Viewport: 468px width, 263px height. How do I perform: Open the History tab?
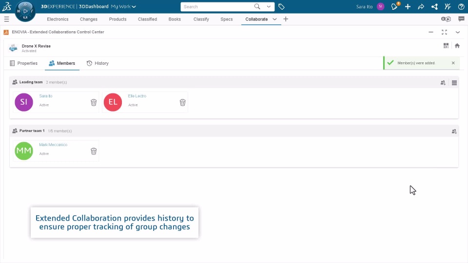[97, 63]
